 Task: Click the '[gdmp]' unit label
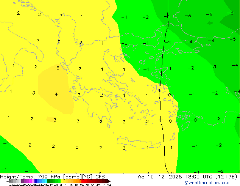click(x=73, y=177)
